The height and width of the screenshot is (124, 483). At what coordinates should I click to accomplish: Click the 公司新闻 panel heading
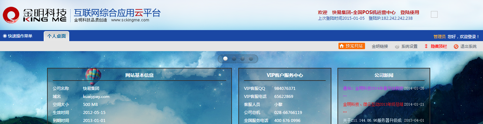click(x=384, y=75)
